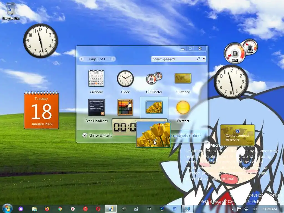Screen dimensions: 284x213
Task: Open search options dropdown arrow beside magnifier
Action: point(204,59)
